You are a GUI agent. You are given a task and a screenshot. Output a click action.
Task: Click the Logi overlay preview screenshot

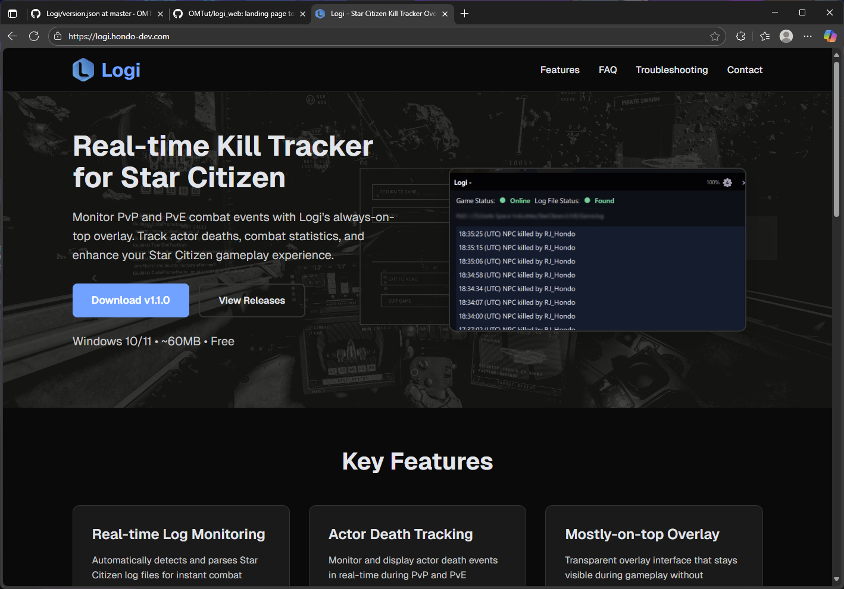598,250
